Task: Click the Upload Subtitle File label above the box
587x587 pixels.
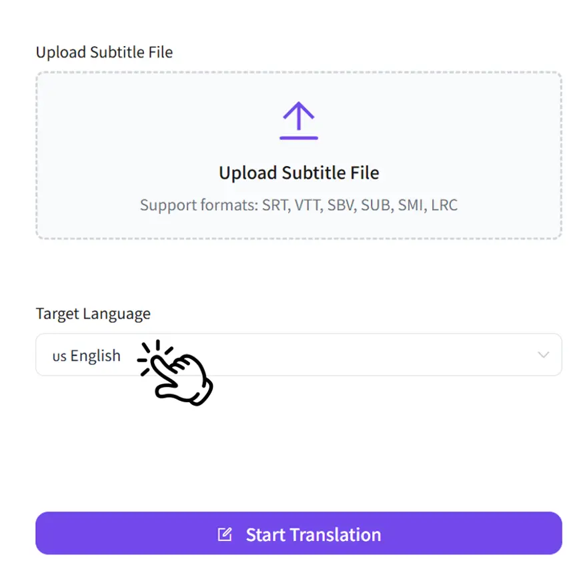Action: [104, 51]
